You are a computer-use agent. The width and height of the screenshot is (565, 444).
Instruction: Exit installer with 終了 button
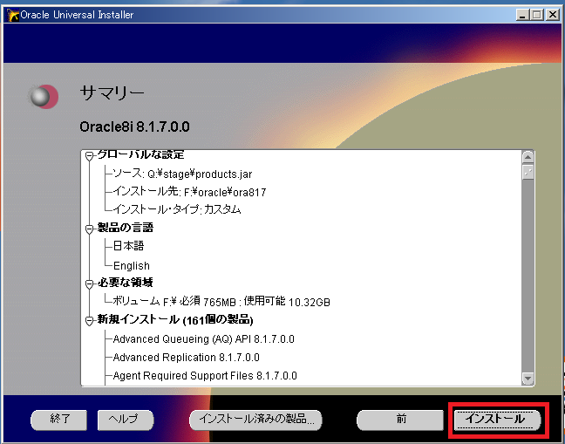tap(58, 420)
